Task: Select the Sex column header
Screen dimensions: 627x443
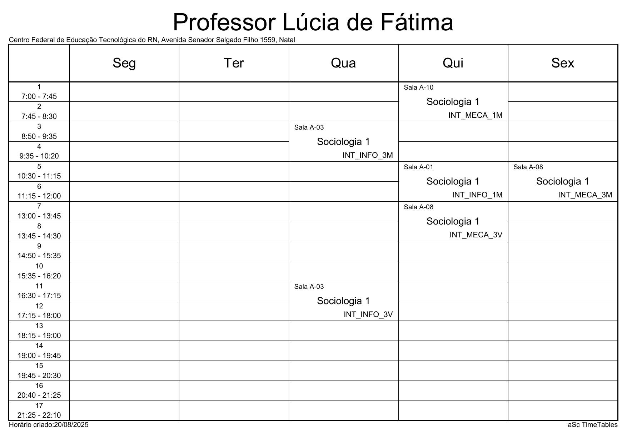Action: 563,63
